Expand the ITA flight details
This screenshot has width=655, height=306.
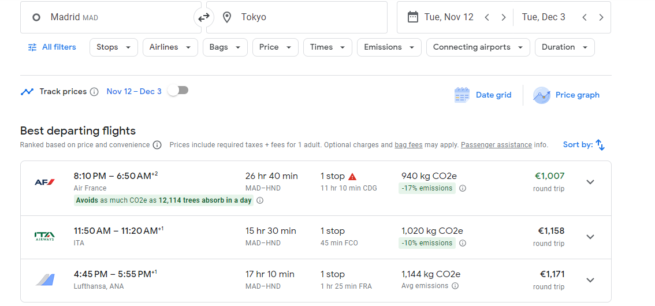click(590, 237)
